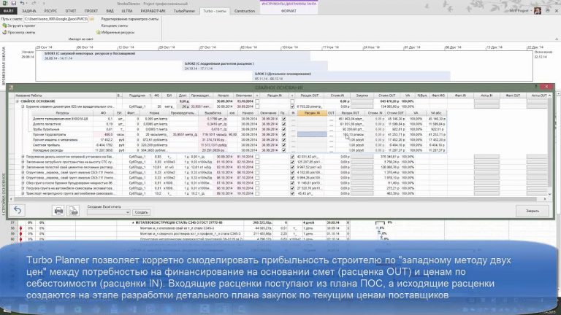Click the Избранные ресурсы icon

[98, 32]
